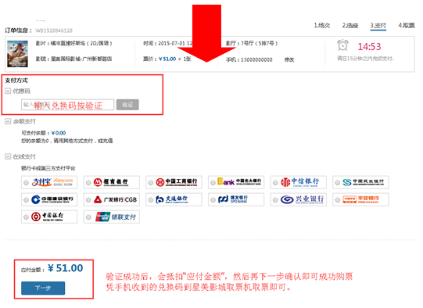The image size is (423, 308).
Task: Click the UnionPay payment logo
Action: tap(116, 217)
